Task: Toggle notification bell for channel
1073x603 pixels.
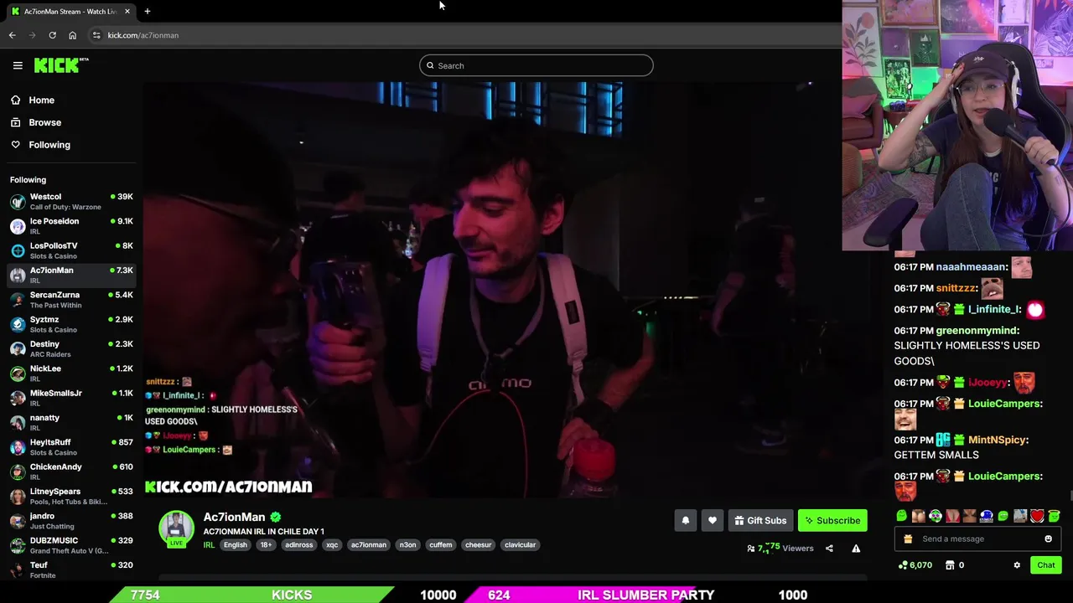Action: (x=686, y=520)
